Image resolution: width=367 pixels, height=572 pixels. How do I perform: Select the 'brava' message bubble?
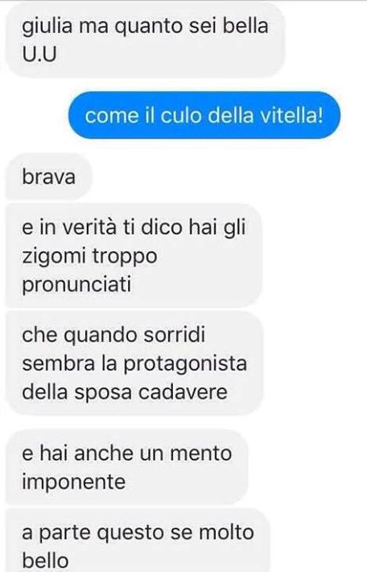coord(48,177)
